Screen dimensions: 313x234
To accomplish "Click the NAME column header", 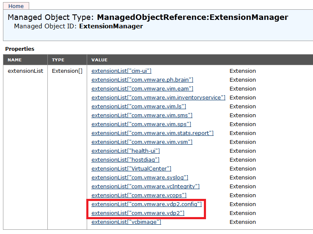I will click(14, 60).
